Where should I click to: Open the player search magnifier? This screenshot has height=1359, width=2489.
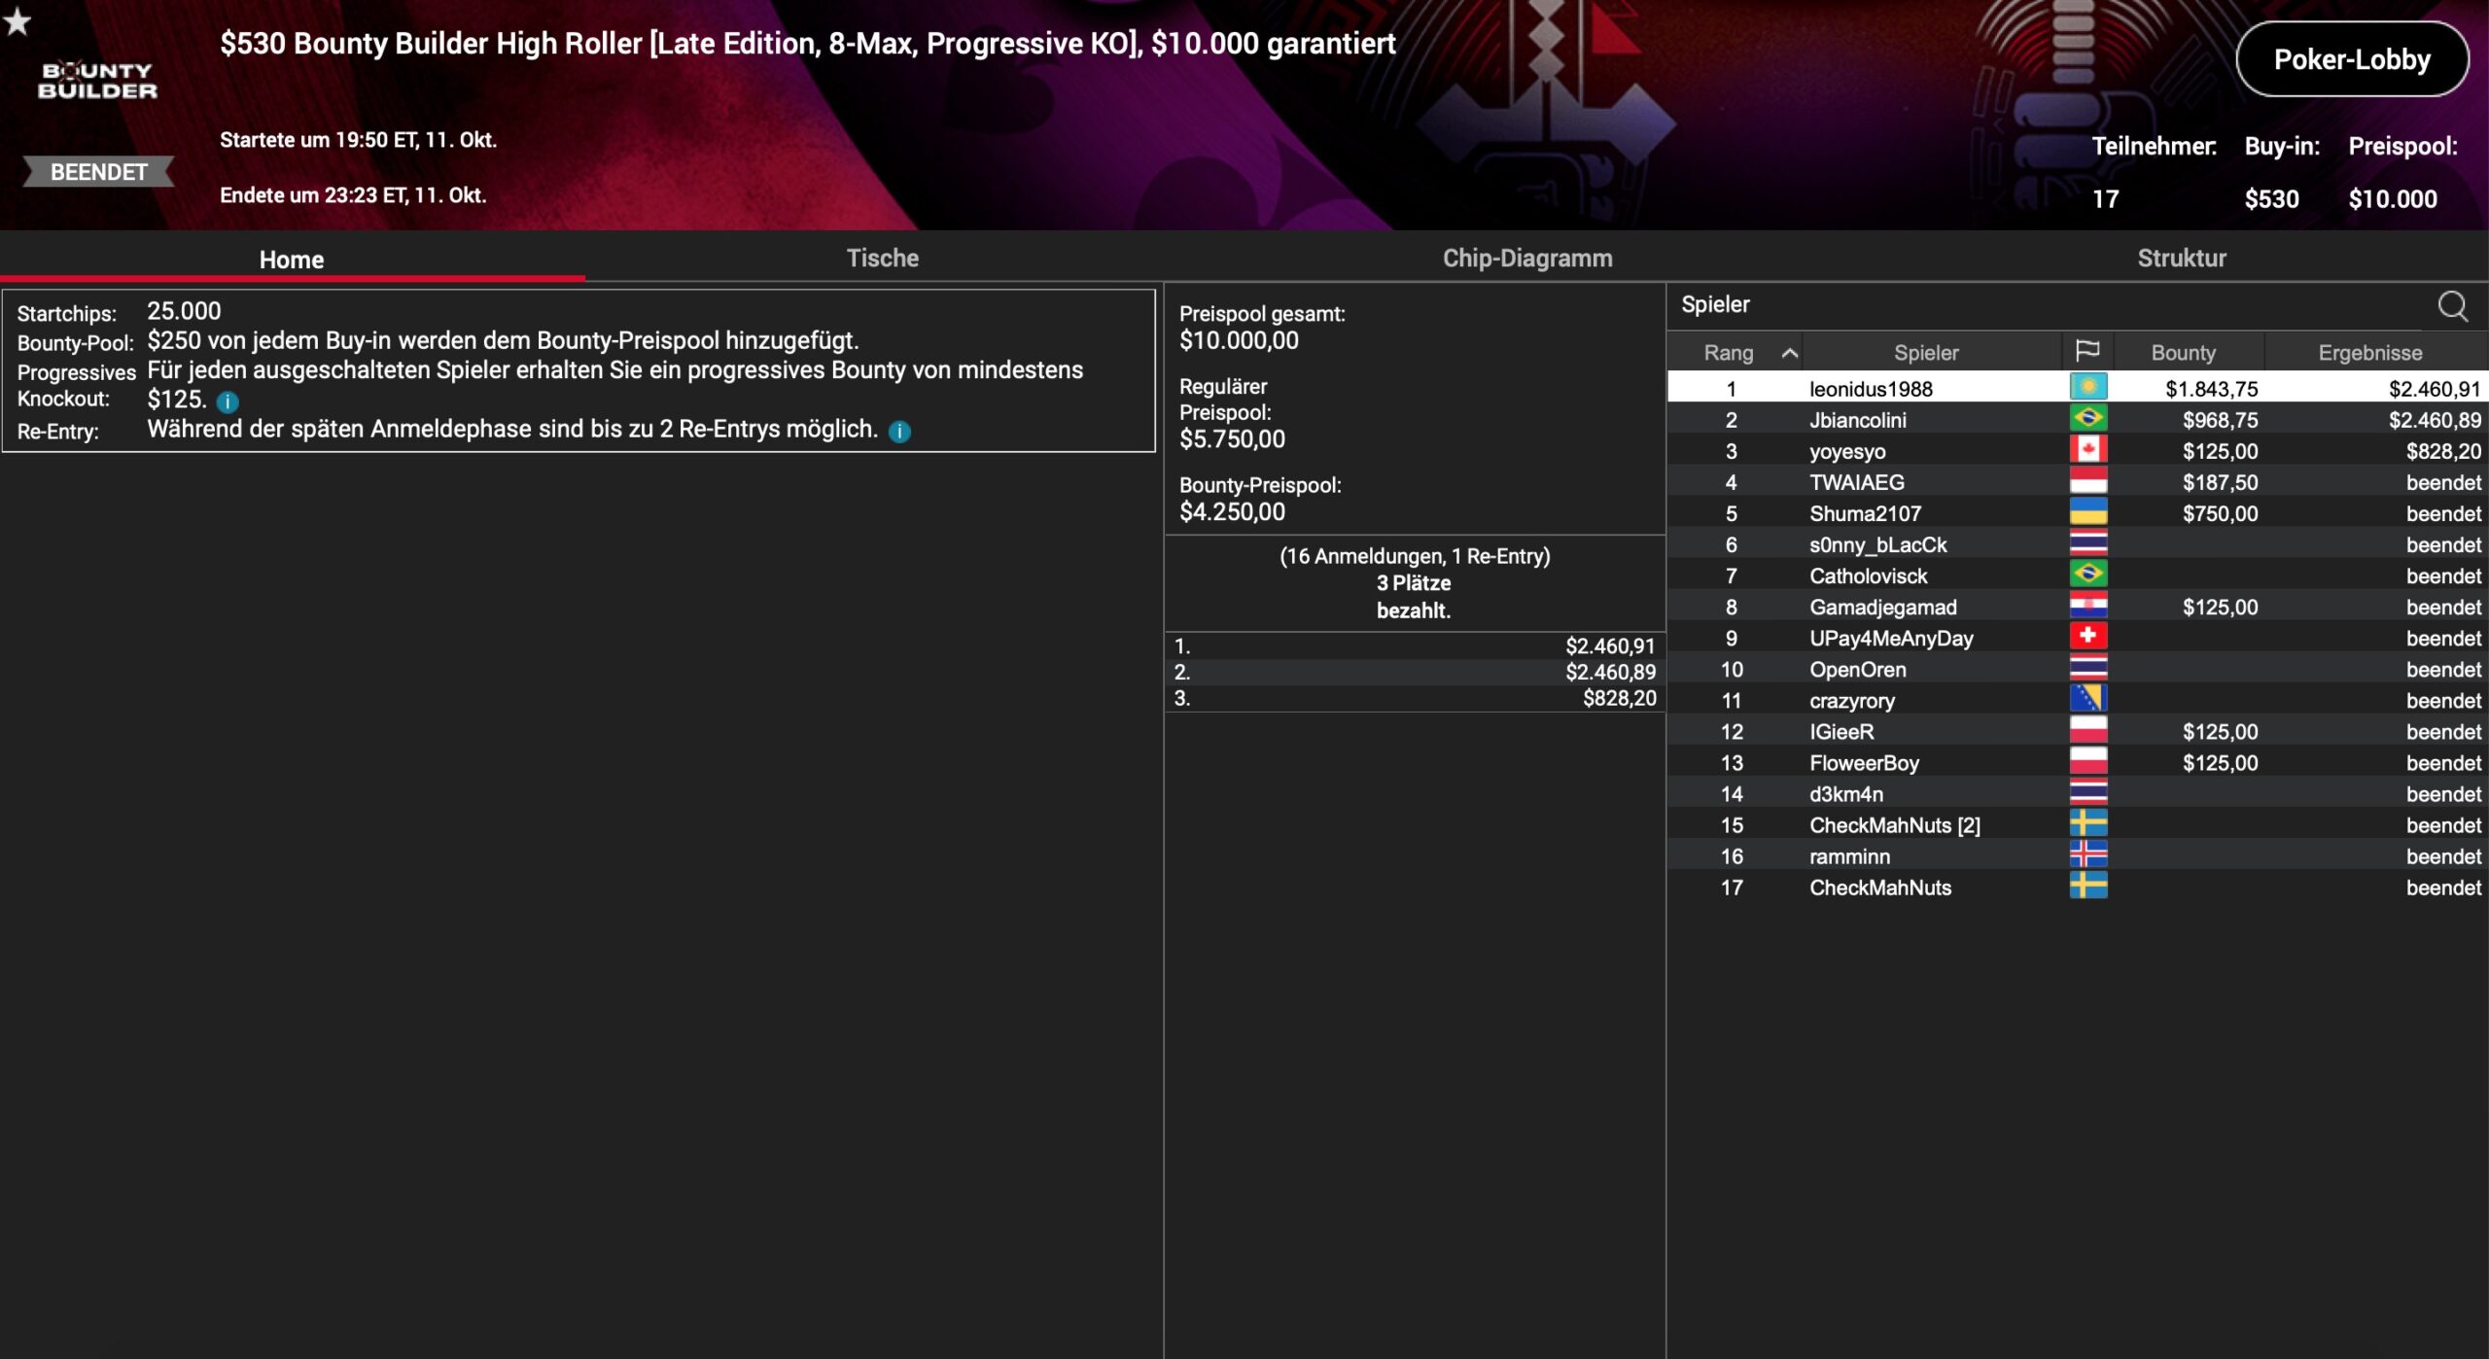[2452, 306]
